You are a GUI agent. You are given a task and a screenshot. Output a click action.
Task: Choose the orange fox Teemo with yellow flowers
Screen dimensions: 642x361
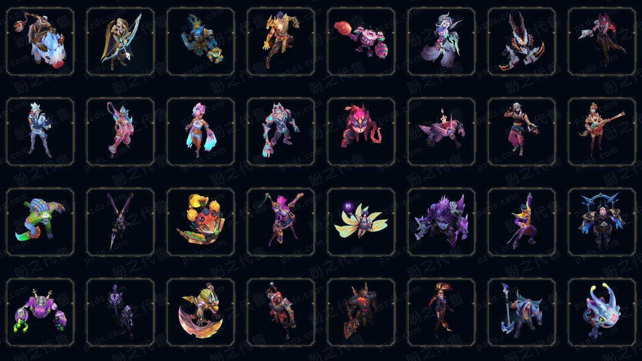201,222
